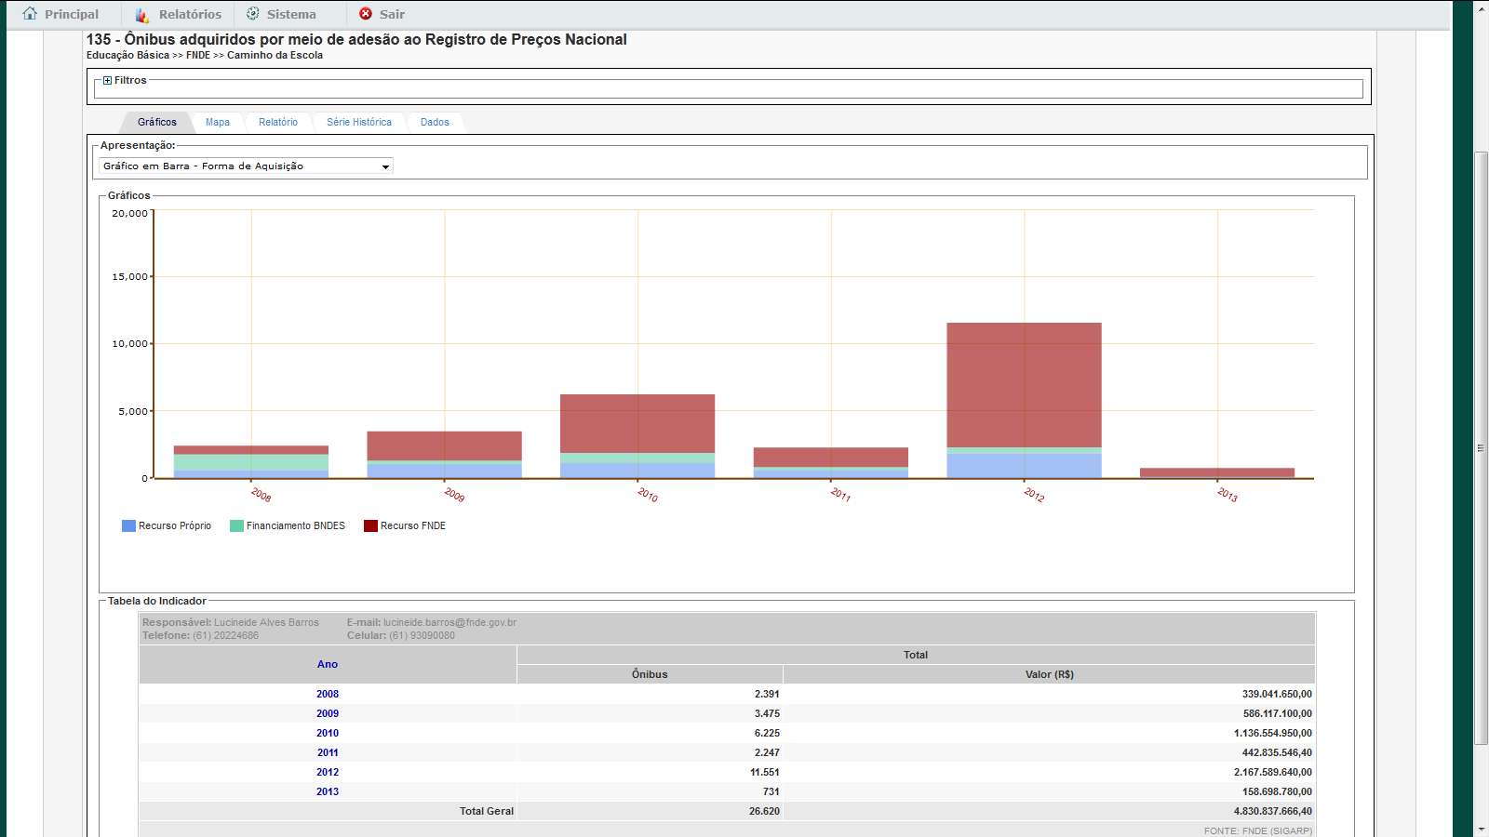Click the Recurso FNDE red legend swatch
Viewport: 1489px width, 837px height.
click(370, 525)
